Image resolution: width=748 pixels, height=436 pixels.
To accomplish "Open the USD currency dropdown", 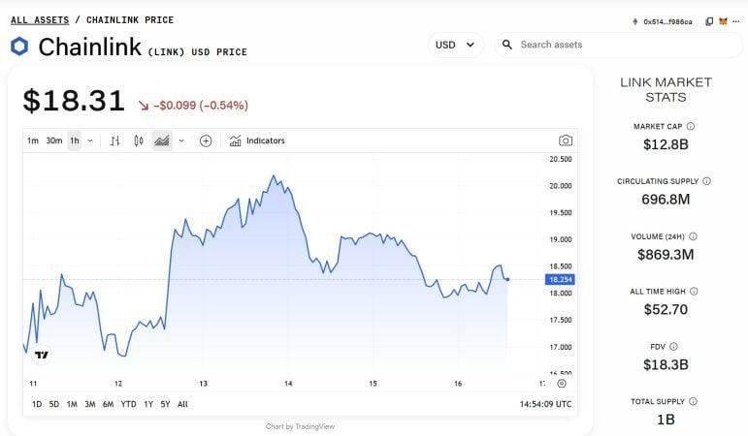I will tap(456, 45).
